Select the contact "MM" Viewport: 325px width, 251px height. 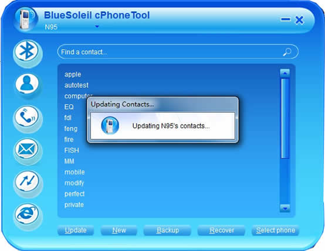(x=69, y=161)
